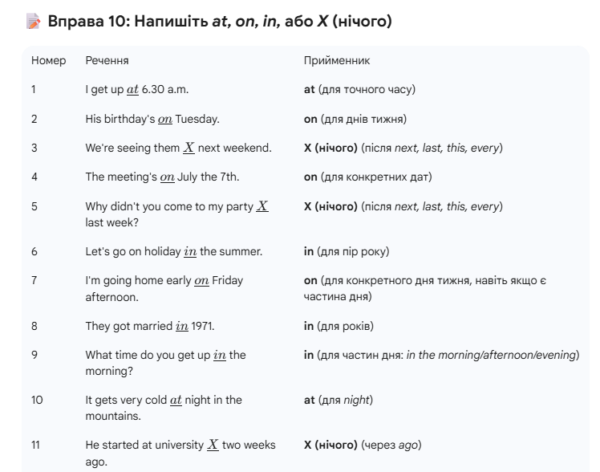600x472 pixels.
Task: Click "Let's go on holiday" sentence
Action: coord(173,251)
